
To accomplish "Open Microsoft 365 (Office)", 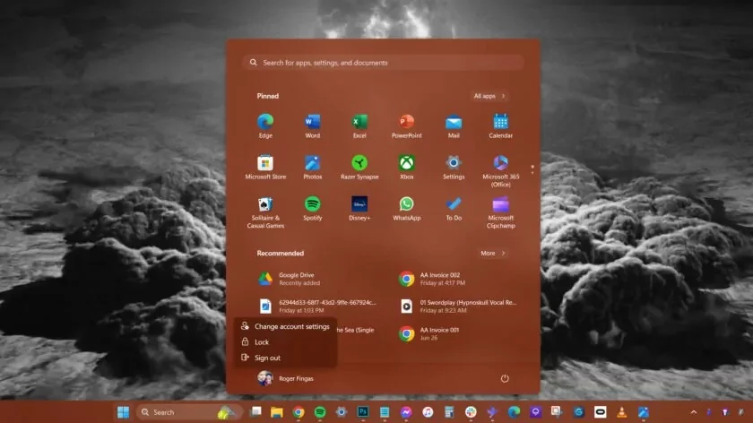I will click(500, 170).
